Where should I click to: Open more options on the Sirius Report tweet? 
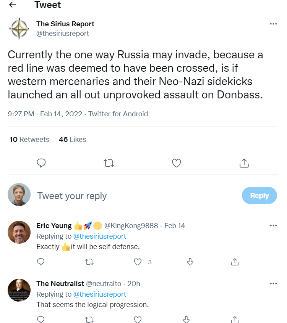pos(273,24)
